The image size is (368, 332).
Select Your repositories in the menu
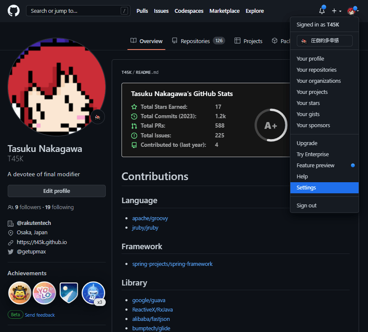(325, 70)
